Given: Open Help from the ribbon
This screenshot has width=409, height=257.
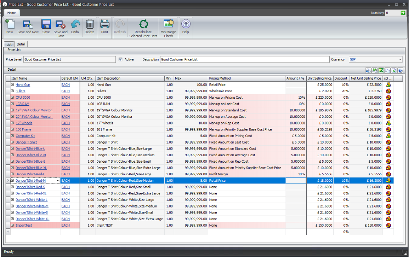Looking at the screenshot, I should (x=186, y=25).
